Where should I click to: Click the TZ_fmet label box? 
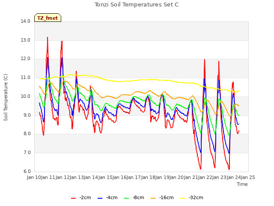(48, 18)
